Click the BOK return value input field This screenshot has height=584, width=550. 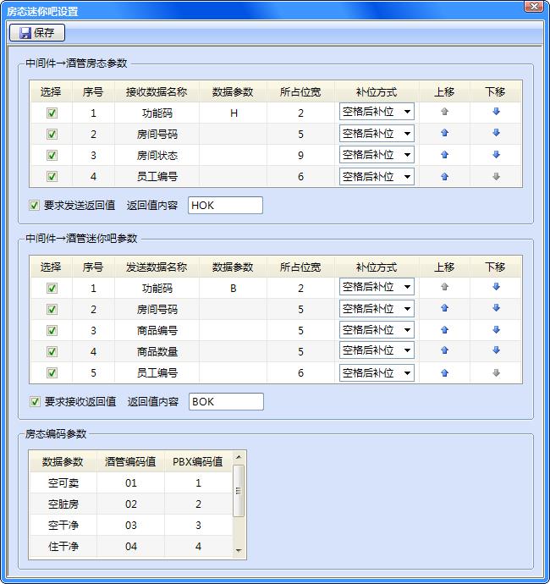pos(226,401)
